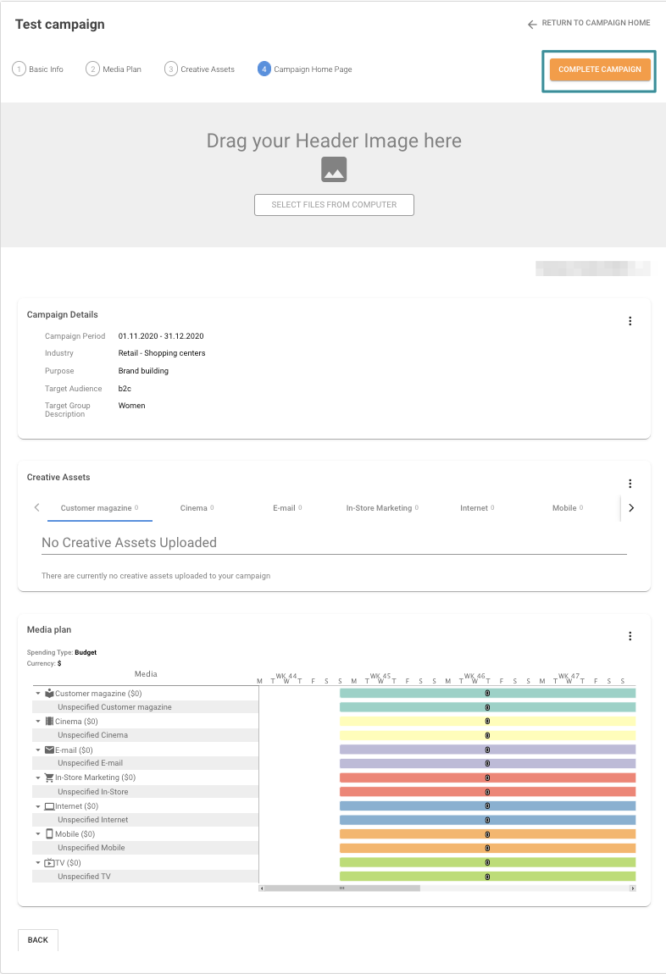Click the right chevron in Creative Assets tabs
The image size is (666, 974).
(631, 507)
